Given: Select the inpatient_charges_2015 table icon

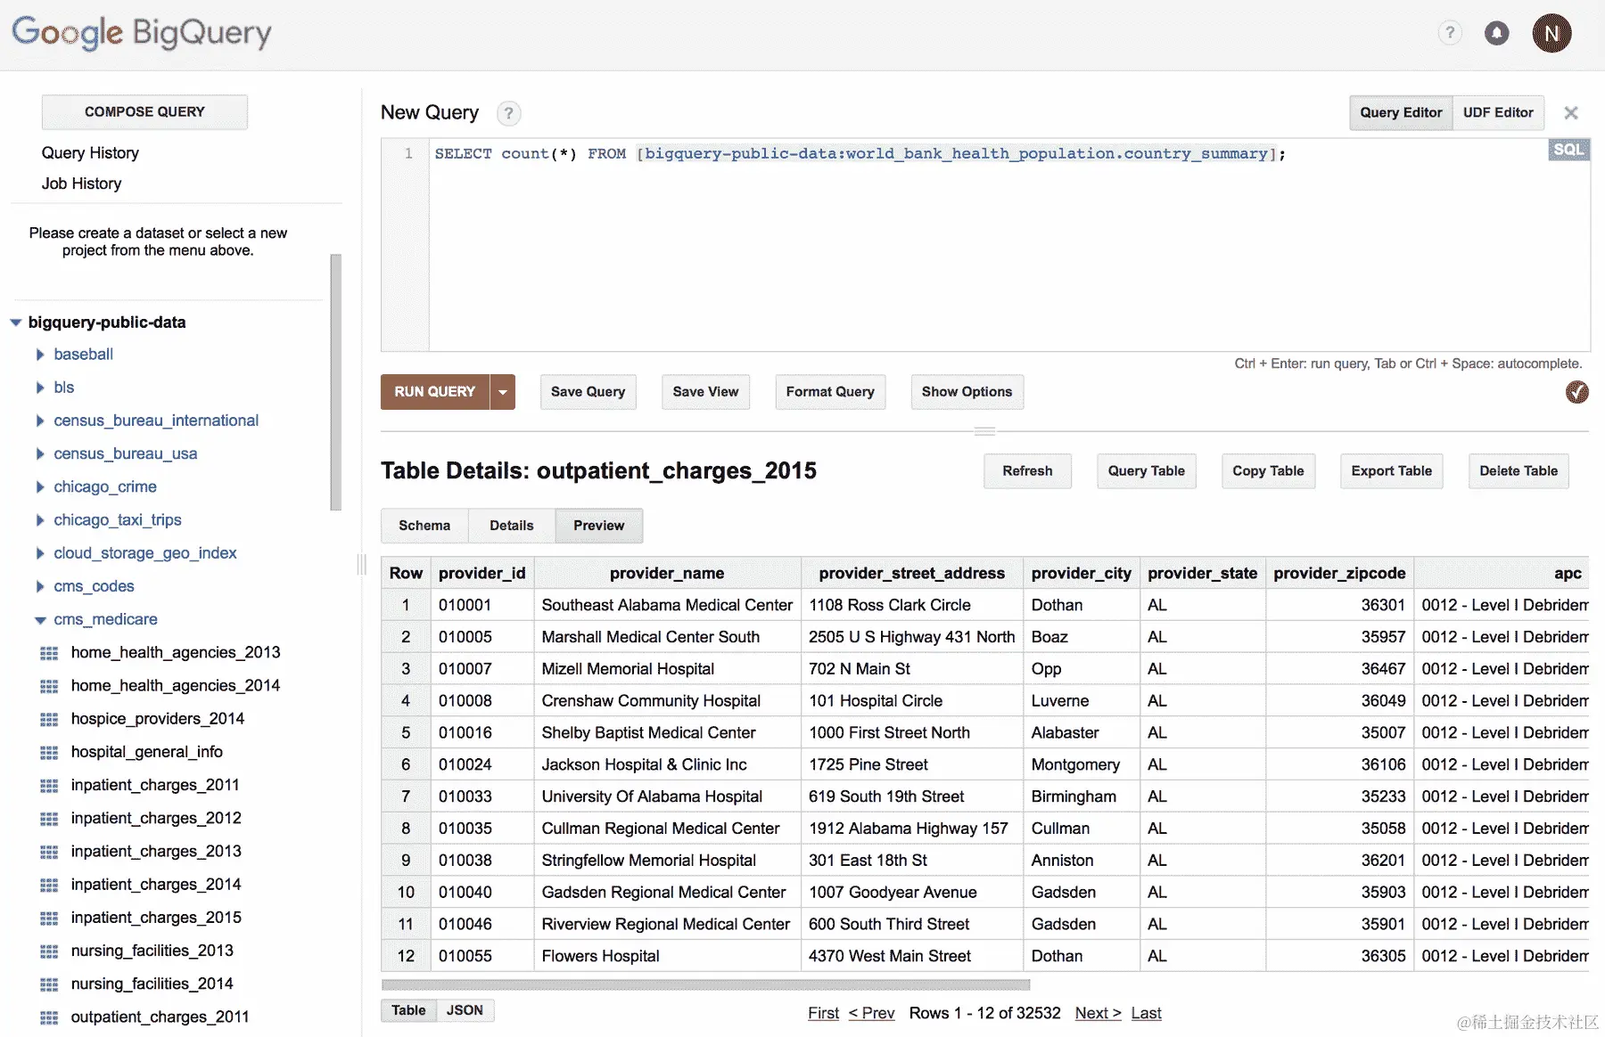Looking at the screenshot, I should [x=49, y=919].
